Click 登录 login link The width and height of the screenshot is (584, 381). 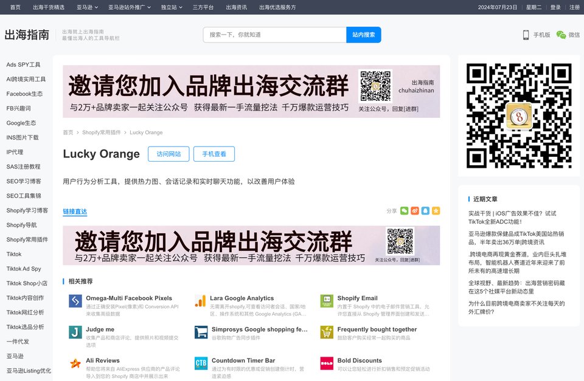pos(555,7)
